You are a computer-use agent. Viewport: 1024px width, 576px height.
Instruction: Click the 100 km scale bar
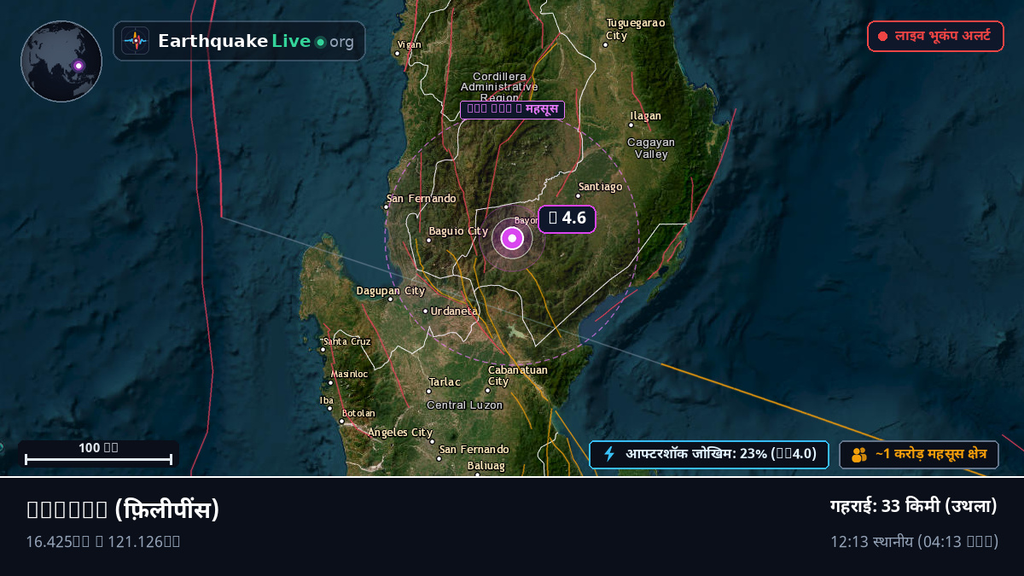pos(99,454)
